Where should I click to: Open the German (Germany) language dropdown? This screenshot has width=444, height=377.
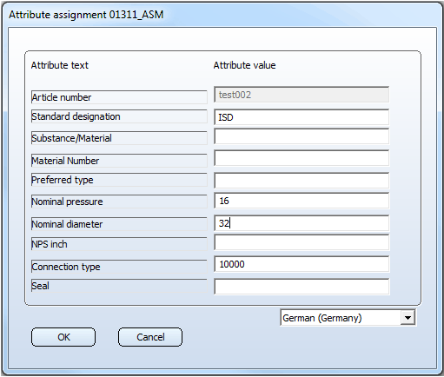(348, 318)
